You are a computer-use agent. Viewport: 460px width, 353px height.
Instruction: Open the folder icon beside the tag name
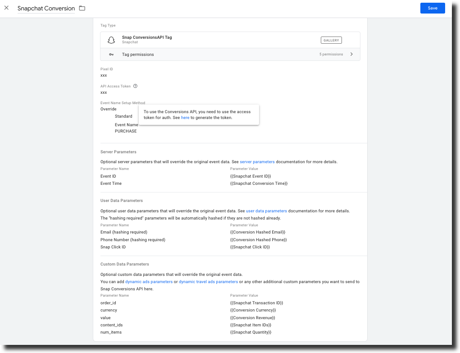[x=82, y=8]
